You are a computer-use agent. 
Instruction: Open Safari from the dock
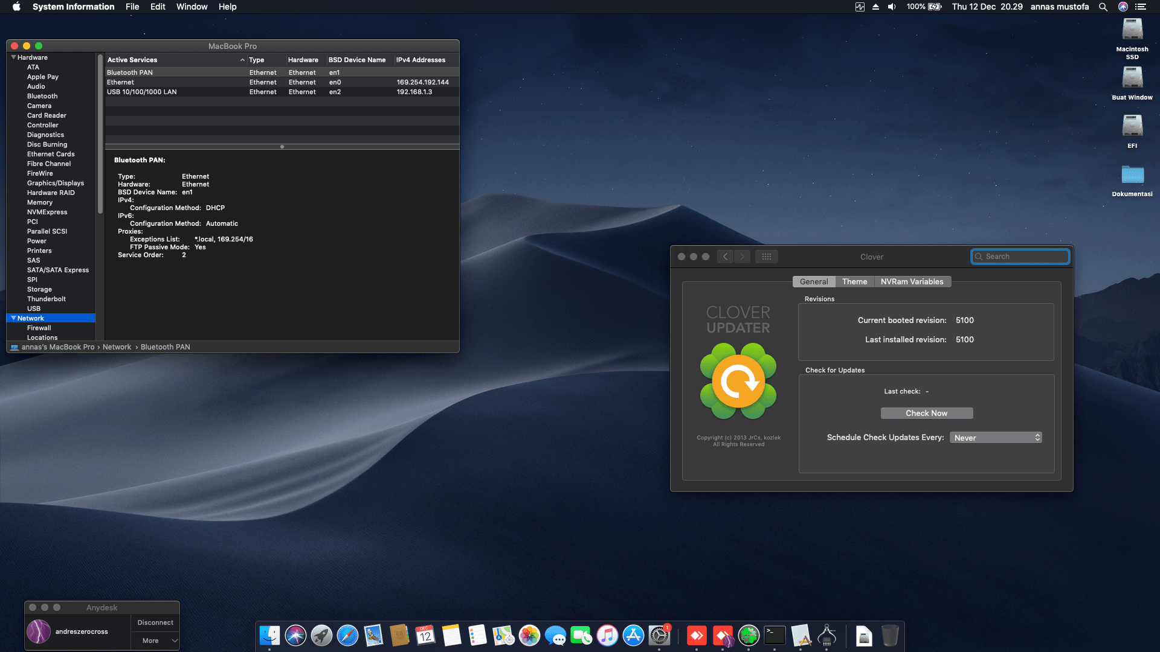(x=347, y=636)
